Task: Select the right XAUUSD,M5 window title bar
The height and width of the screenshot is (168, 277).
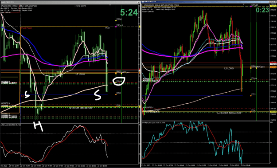Action: pos(209,1)
